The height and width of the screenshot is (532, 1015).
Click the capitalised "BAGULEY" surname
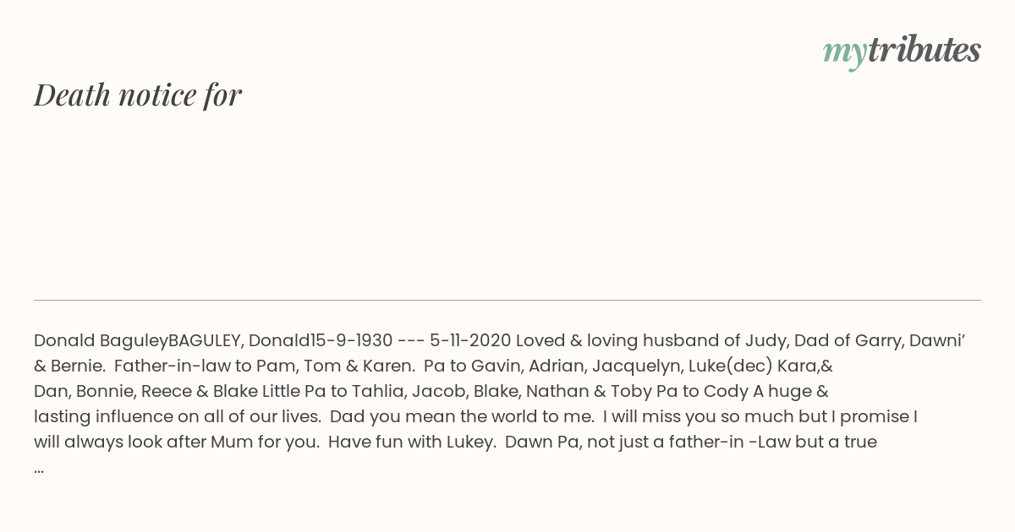206,341
